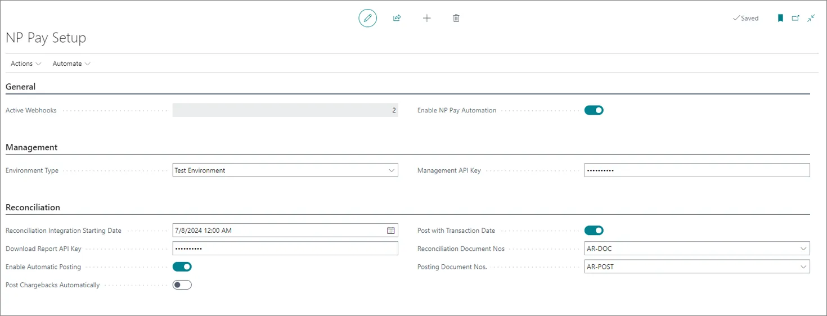Click Reconciliation Integration Starting Date label
The image size is (827, 316).
(x=64, y=231)
